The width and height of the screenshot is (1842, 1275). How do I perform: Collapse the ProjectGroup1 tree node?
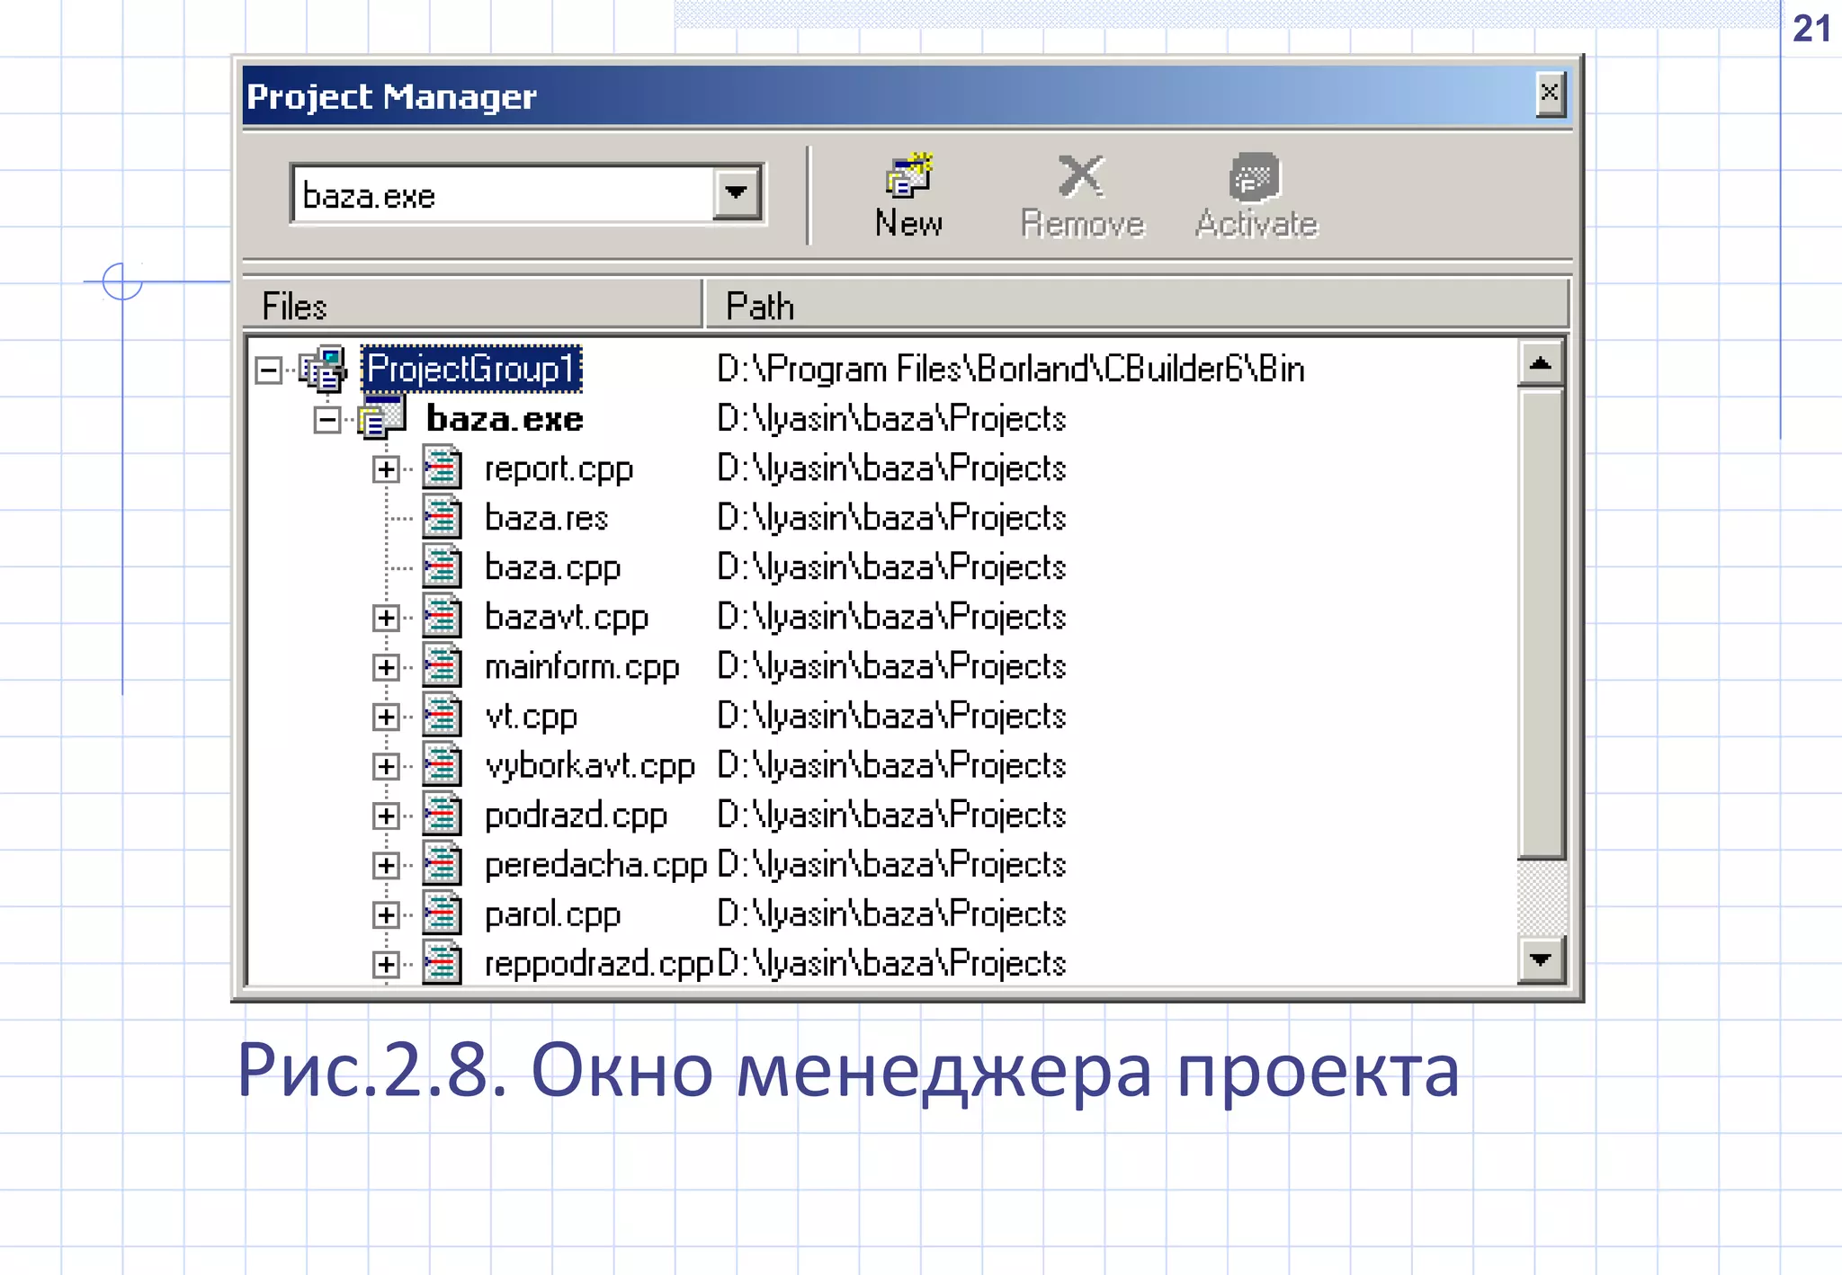268,370
